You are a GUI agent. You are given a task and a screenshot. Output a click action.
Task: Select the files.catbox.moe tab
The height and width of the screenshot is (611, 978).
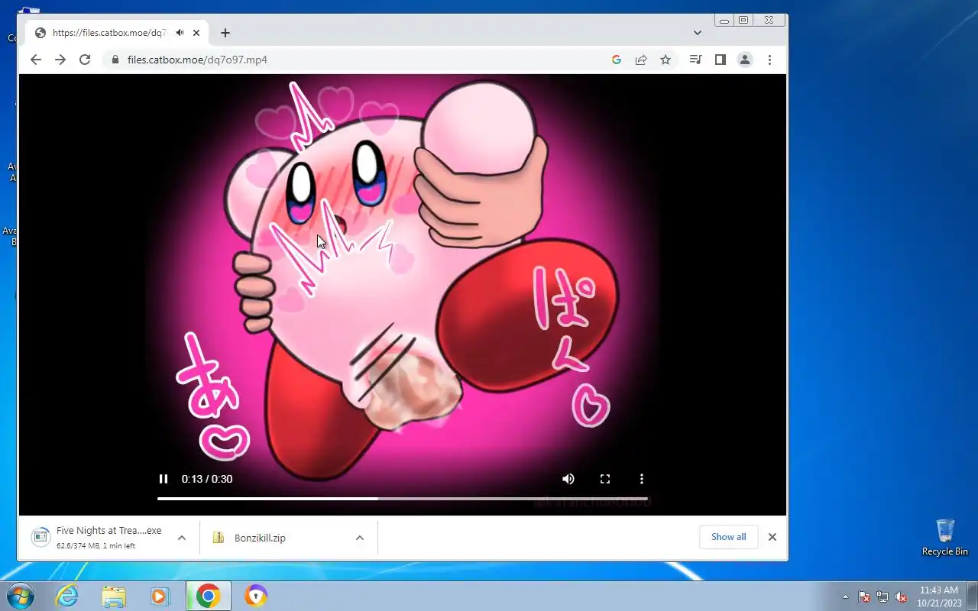[x=117, y=33]
